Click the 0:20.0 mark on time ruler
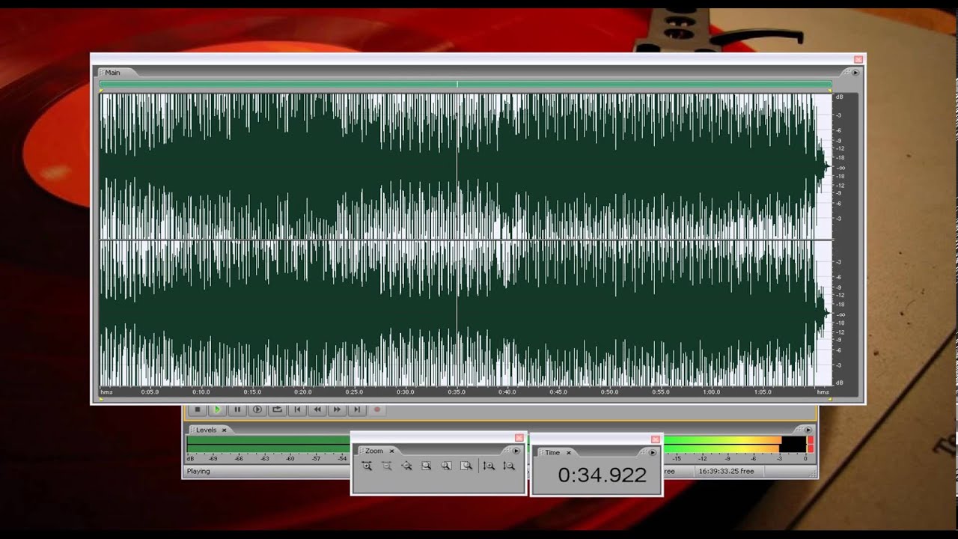958x539 pixels. coord(303,392)
